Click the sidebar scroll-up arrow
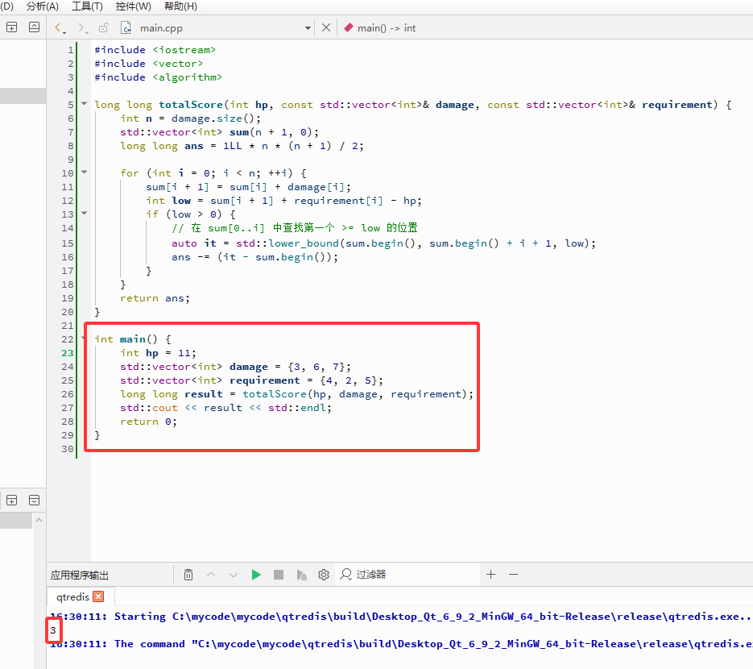The width and height of the screenshot is (753, 669). [39, 520]
